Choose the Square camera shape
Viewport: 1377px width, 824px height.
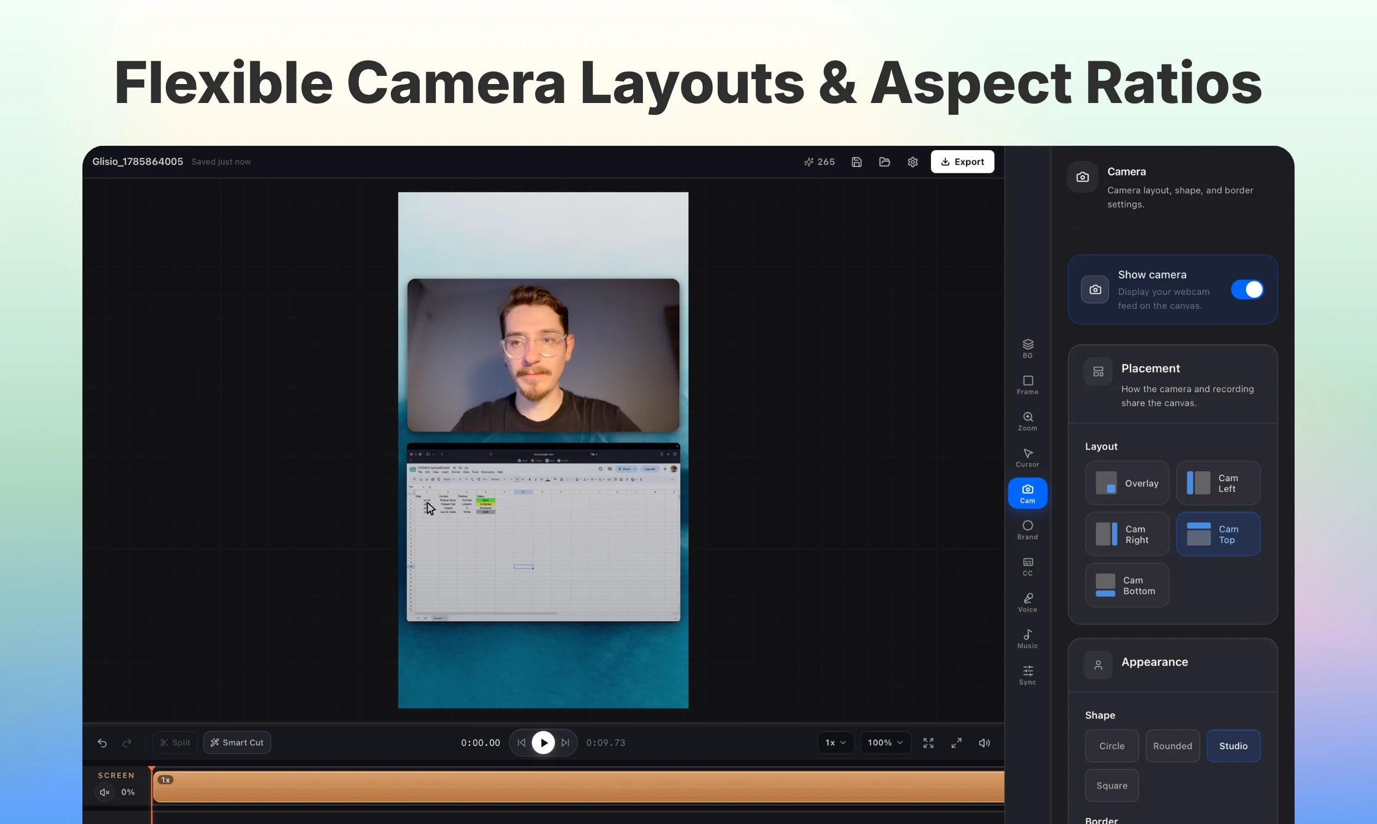pos(1111,785)
